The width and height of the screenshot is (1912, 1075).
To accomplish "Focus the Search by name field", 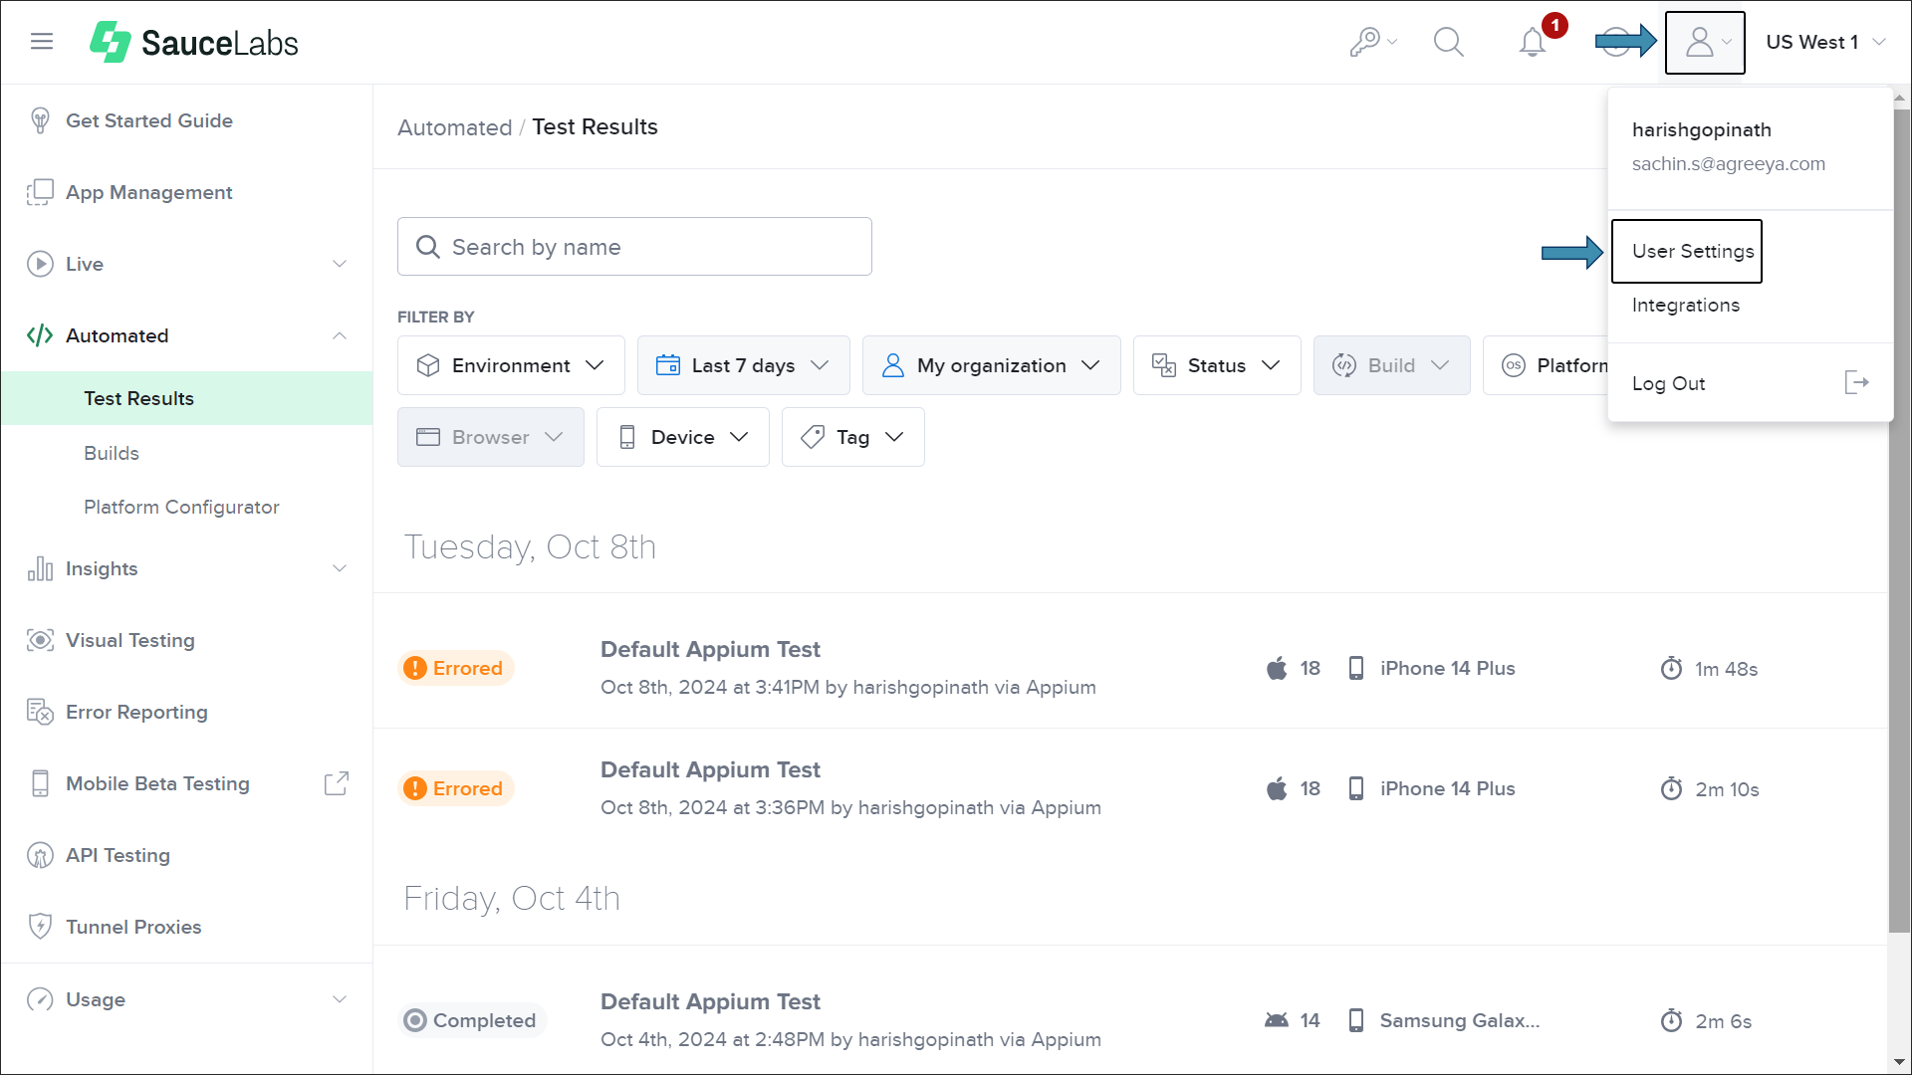I will pyautogui.click(x=634, y=247).
